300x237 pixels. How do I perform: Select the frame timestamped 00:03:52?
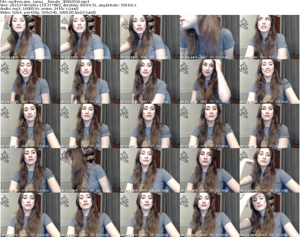pyautogui.click(x=30, y=215)
